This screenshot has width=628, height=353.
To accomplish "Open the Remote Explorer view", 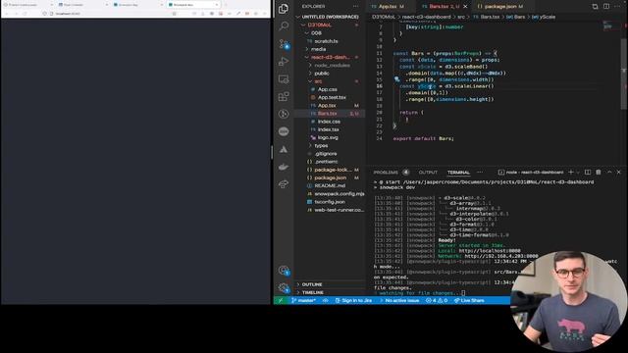I will point(284,78).
